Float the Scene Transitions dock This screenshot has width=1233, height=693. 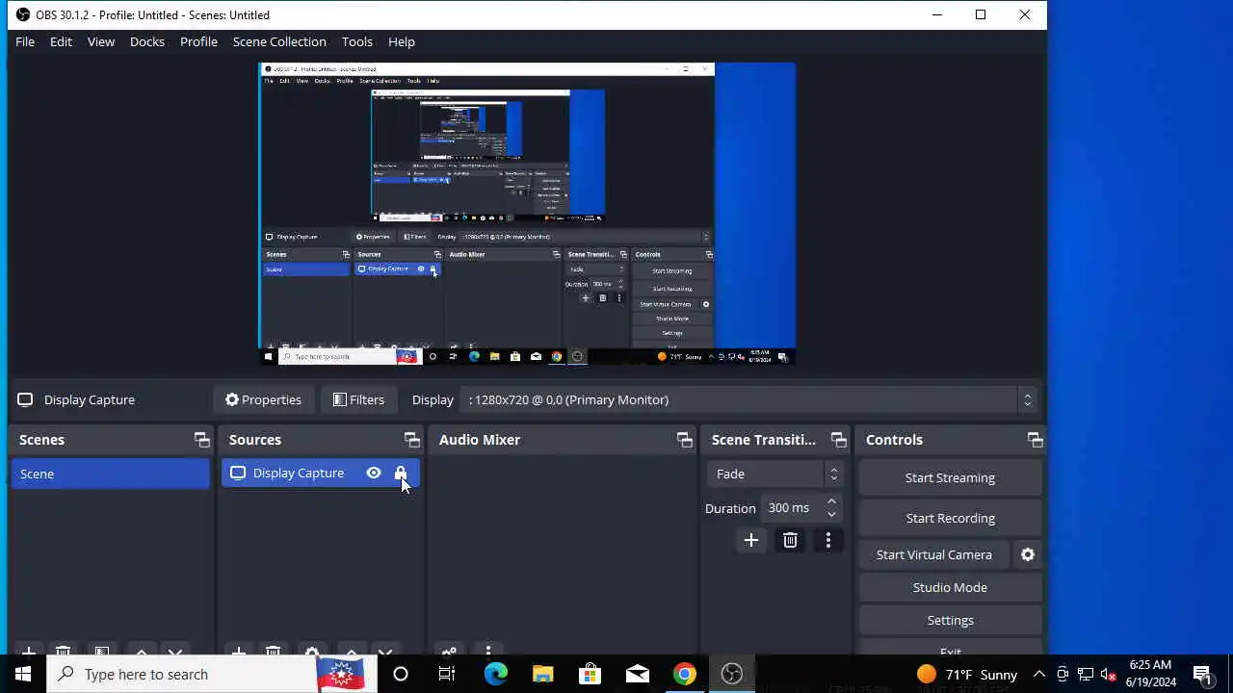point(838,440)
